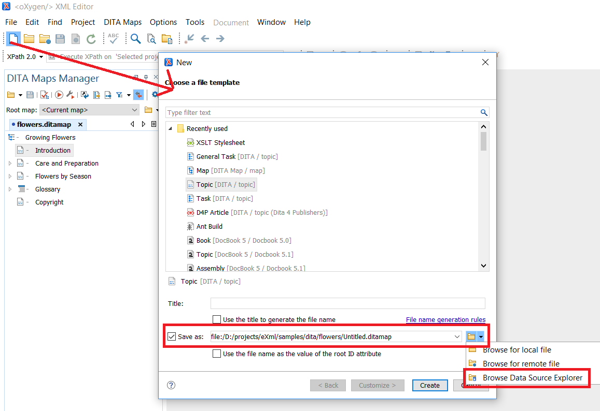Click the Customize button
600x411 pixels.
click(x=378, y=386)
